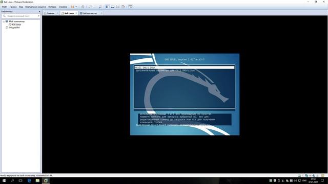Open the Вид menu
The width and height of the screenshot is (328, 184).
pos(21,7)
